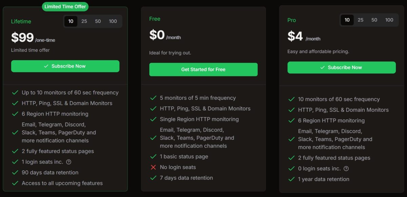The height and width of the screenshot is (197, 407).
Task: Select 25 monitors in Lifetime plan
Action: coord(84,21)
